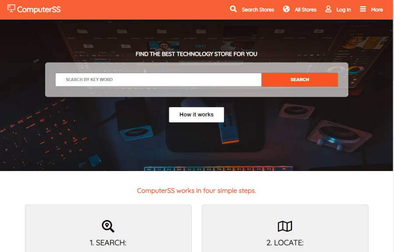
Task: Click the search location pin icon
Action: pos(108,226)
